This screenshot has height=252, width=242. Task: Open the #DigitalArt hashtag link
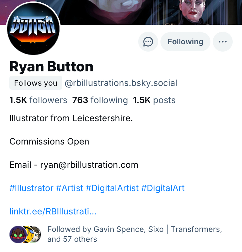point(163,188)
